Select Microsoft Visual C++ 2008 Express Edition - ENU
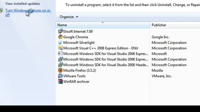 101,48
